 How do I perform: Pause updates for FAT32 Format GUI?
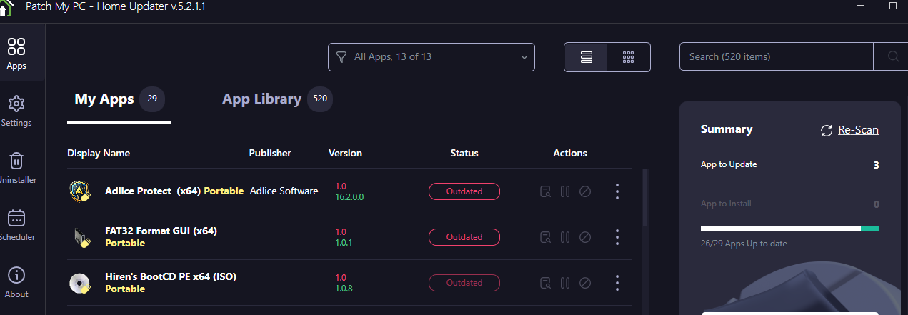coord(565,237)
